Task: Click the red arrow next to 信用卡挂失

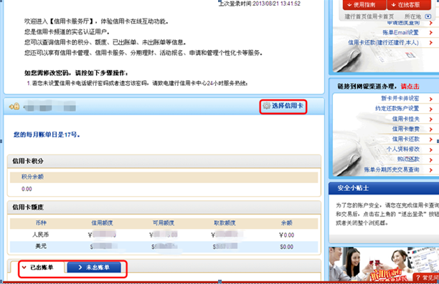Action: 431,119
